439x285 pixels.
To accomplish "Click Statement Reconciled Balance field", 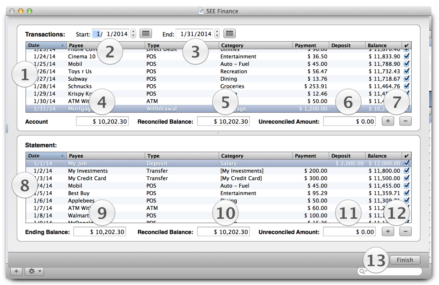I will [x=223, y=232].
